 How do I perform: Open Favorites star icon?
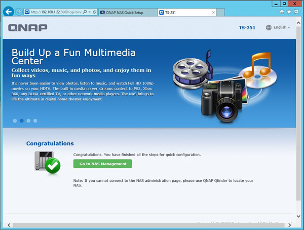(x=289, y=12)
